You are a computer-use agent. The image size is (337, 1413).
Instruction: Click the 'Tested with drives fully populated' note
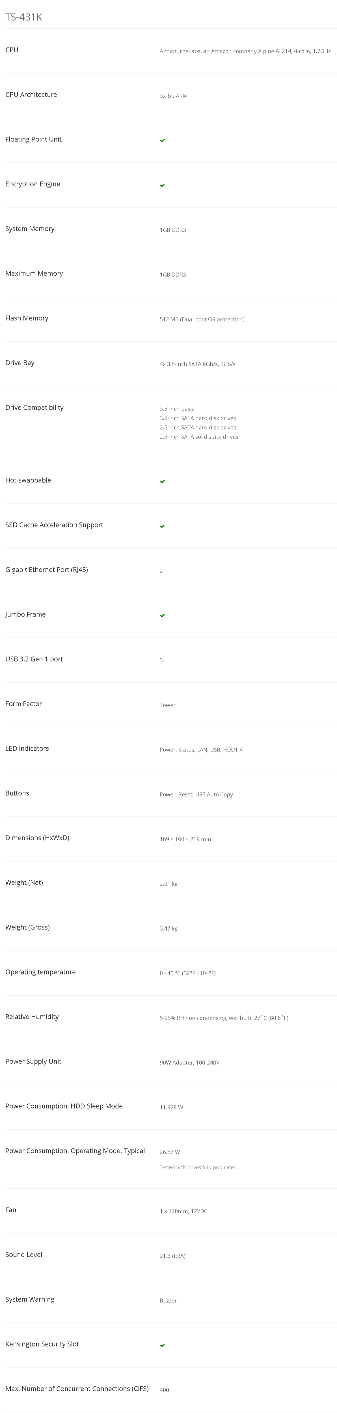[198, 1167]
